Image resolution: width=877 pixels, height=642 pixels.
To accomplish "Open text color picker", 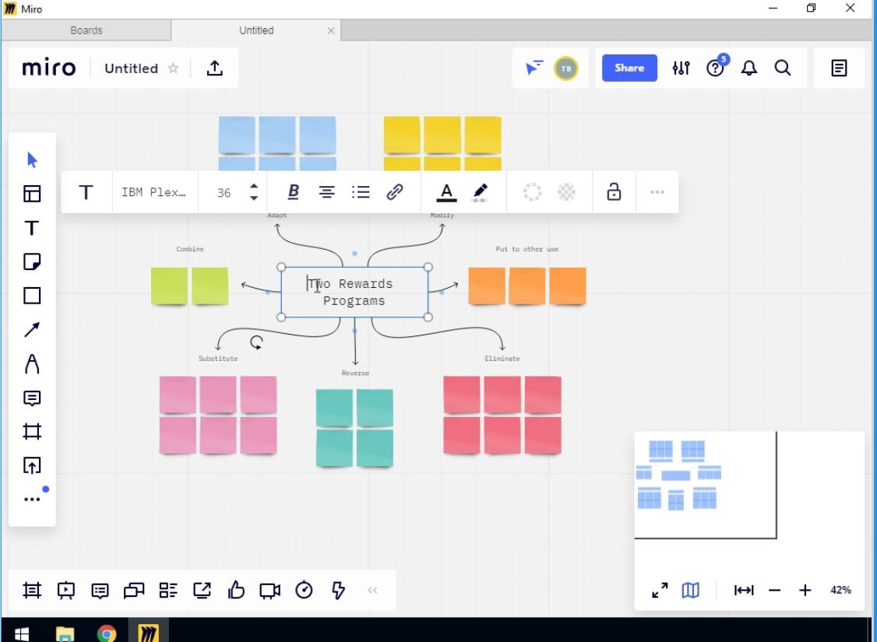I will (446, 192).
